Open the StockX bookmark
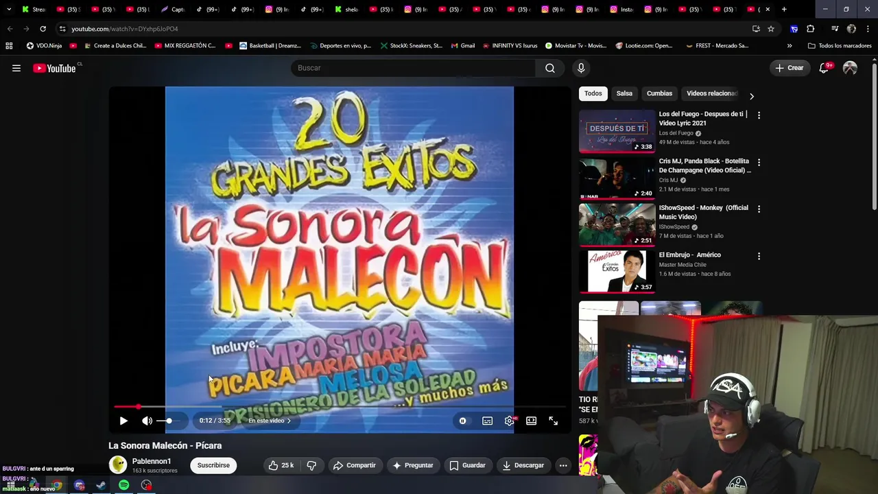Viewport: 878px width, 494px height. 411,46
